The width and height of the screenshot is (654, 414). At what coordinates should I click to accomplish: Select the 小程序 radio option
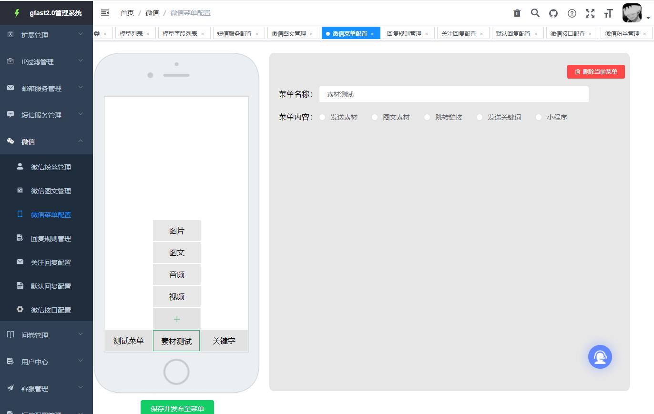539,117
